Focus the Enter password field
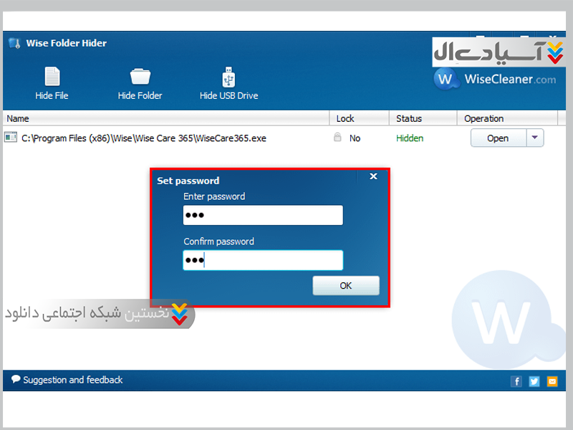 tap(263, 215)
